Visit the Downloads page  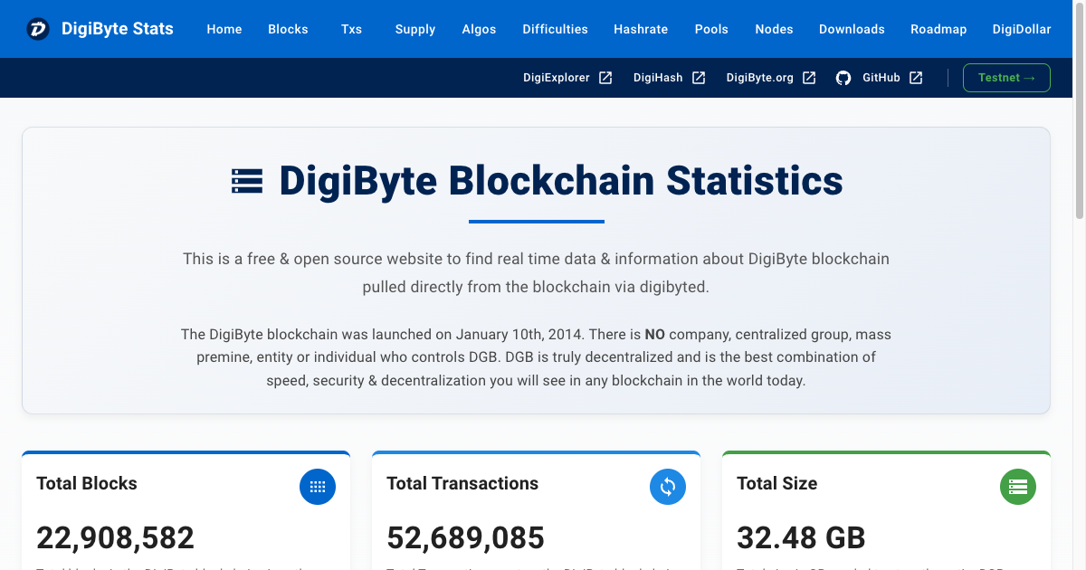click(852, 29)
